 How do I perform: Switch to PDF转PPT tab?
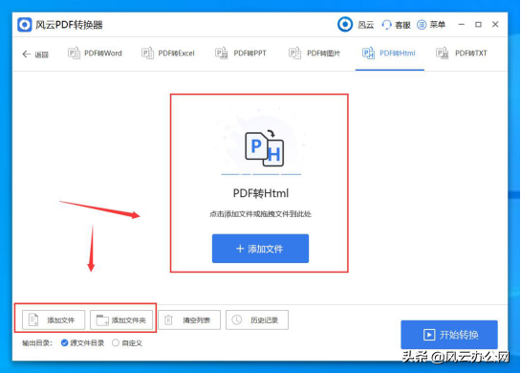pos(241,54)
